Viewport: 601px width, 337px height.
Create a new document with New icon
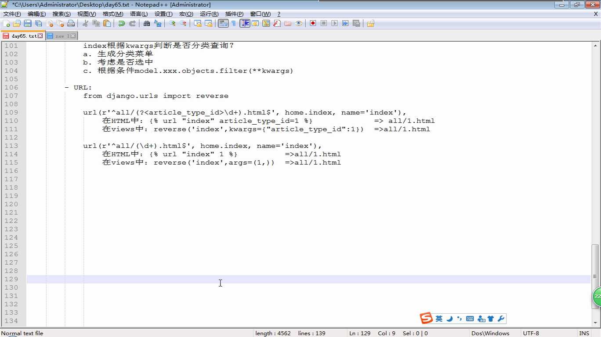click(6, 23)
